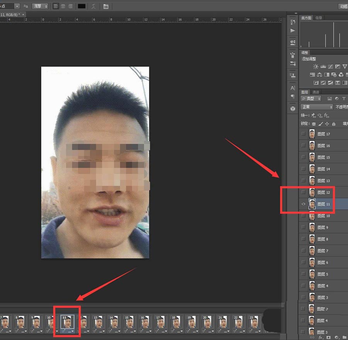Open the Actions panel play icon
Image resolution: width=348 pixels, height=340 pixels.
pos(293,31)
